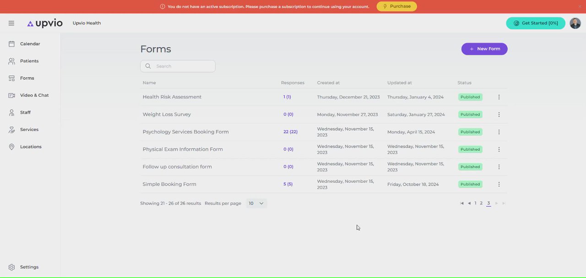Open the hamburger menu icon
The height and width of the screenshot is (278, 586).
tap(11, 23)
